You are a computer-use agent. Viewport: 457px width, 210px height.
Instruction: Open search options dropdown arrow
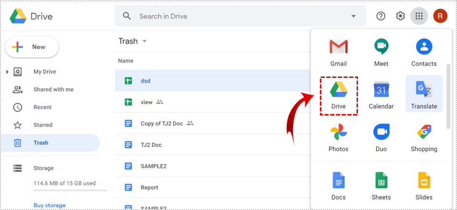[353, 16]
